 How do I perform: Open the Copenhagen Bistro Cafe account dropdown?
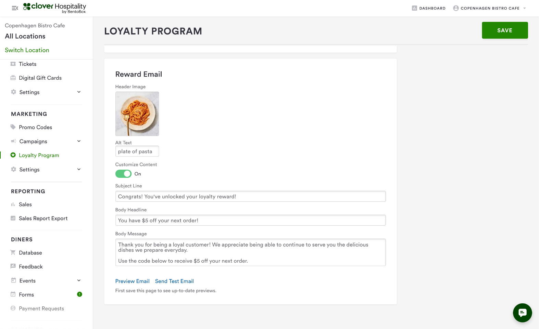(490, 8)
